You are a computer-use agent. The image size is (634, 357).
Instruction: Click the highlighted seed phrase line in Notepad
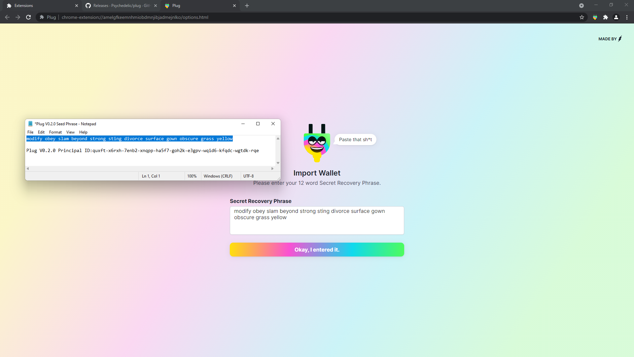pyautogui.click(x=130, y=139)
